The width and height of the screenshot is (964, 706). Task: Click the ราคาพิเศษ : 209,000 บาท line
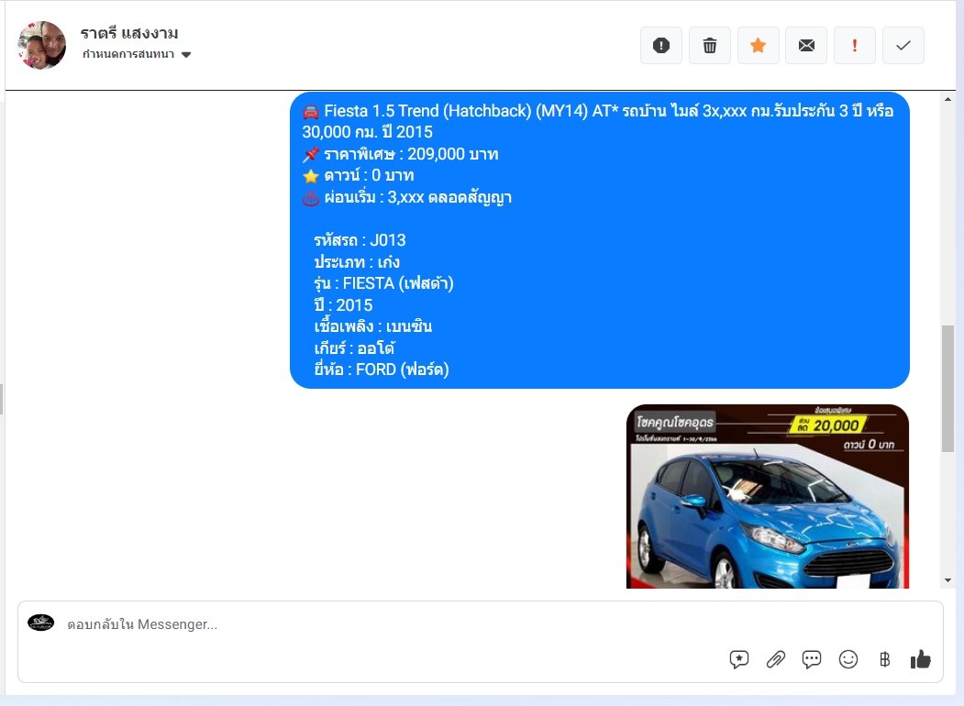click(x=400, y=154)
